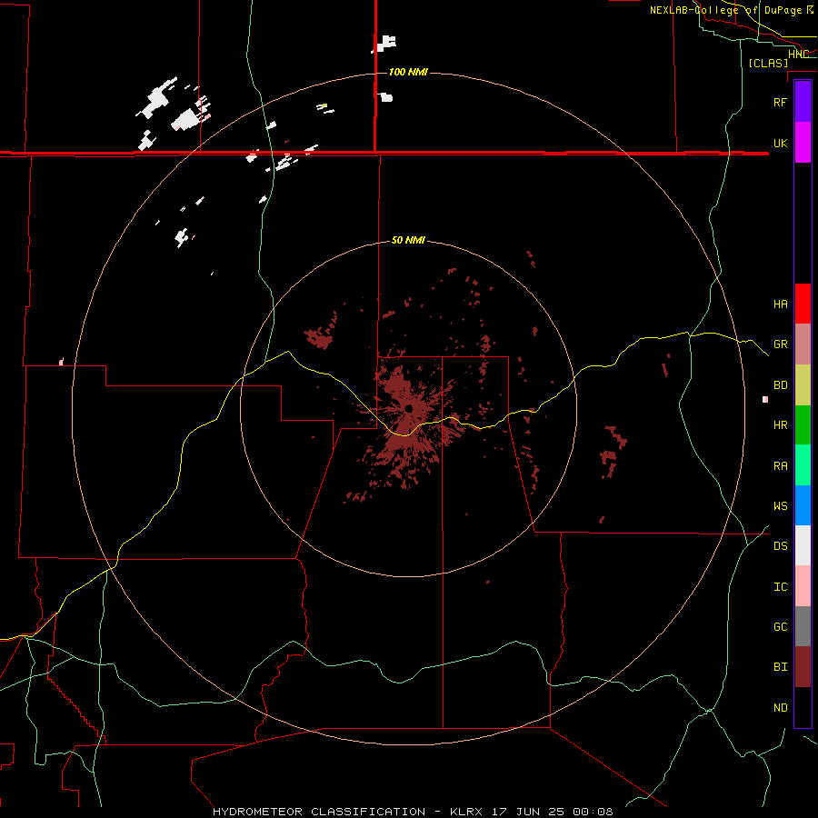Select the GR legend color block
Screen dimensions: 818x818
tap(803, 344)
